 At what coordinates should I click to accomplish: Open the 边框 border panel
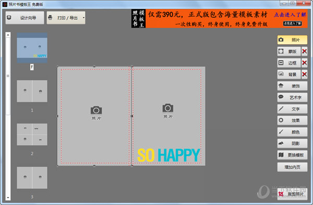tap(289, 63)
